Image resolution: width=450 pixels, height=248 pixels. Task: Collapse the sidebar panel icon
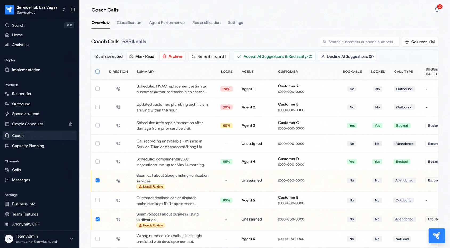click(72, 10)
